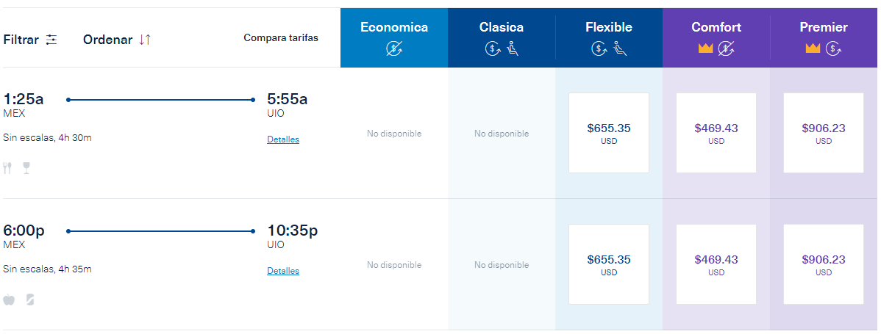This screenshot has height=334, width=881.
Task: Click the fork and knife meal icon
Action: [8, 167]
